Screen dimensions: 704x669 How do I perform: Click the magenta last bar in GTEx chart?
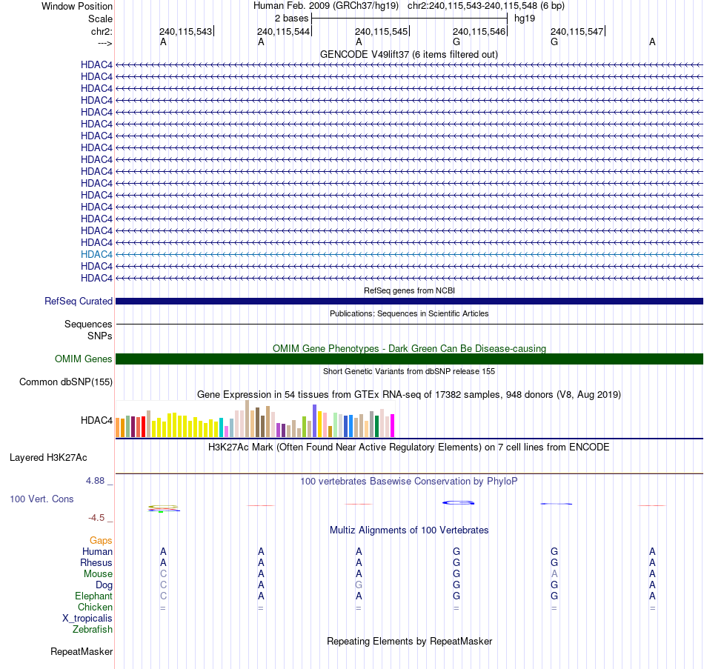pyautogui.click(x=393, y=426)
